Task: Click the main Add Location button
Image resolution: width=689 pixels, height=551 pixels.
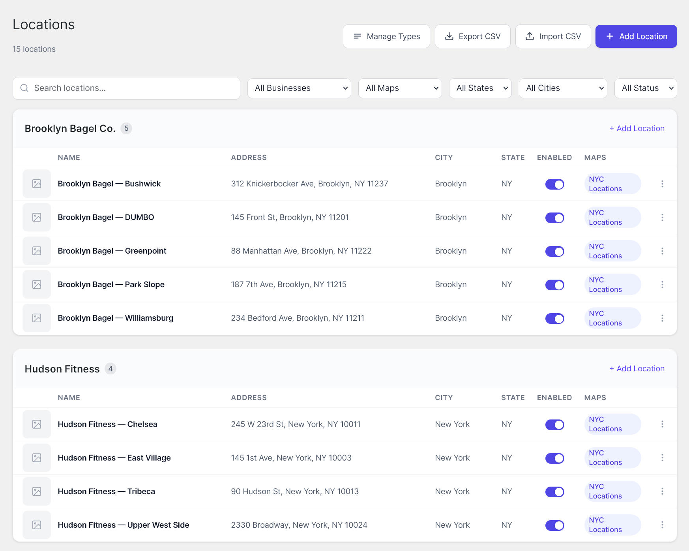Action: point(636,36)
